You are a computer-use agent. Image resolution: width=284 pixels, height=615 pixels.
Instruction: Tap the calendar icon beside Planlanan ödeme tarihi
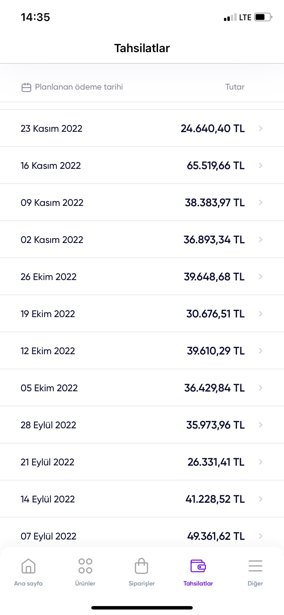tap(26, 87)
